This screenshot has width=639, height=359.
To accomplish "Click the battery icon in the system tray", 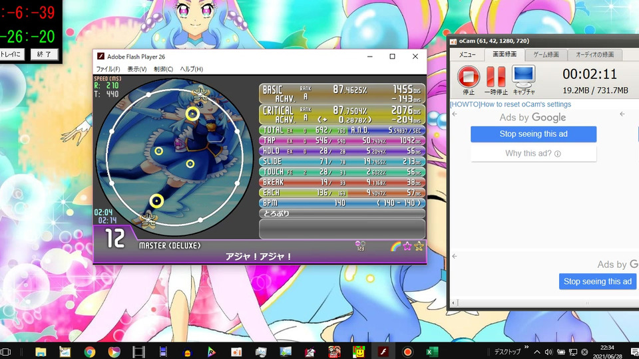I will click(x=560, y=352).
